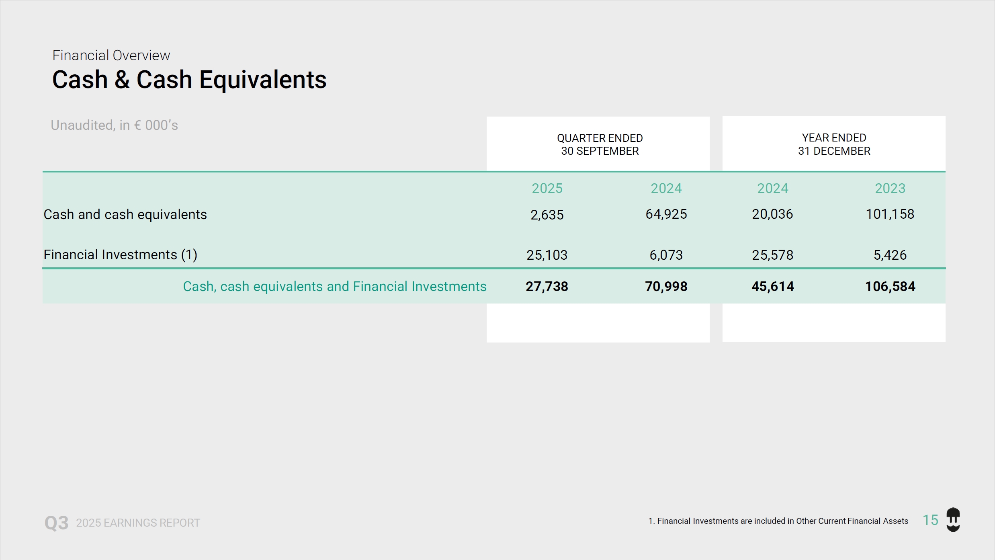Click the 2023 column heading
995x560 pixels.
click(890, 189)
